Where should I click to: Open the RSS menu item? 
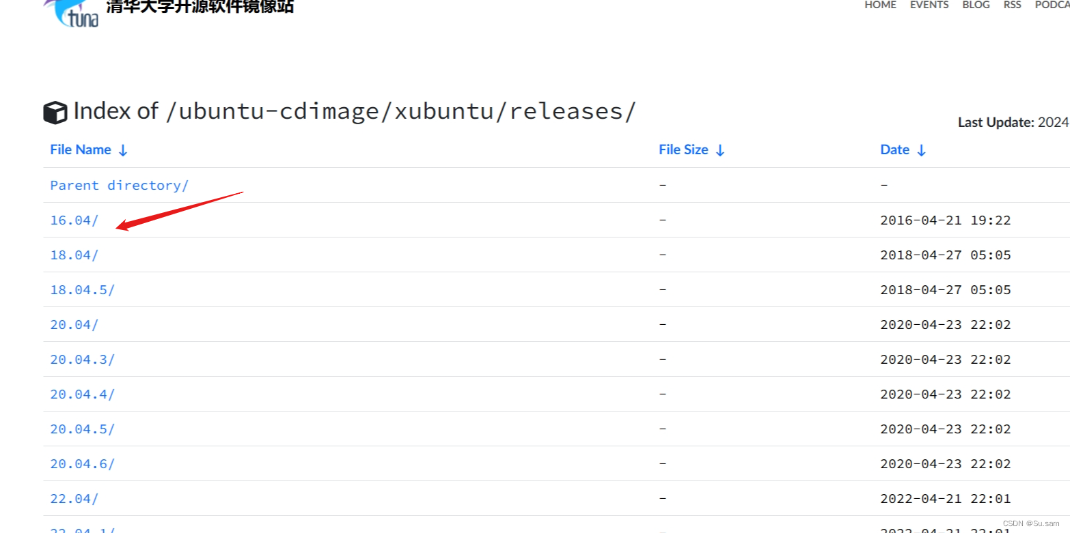coord(1013,5)
